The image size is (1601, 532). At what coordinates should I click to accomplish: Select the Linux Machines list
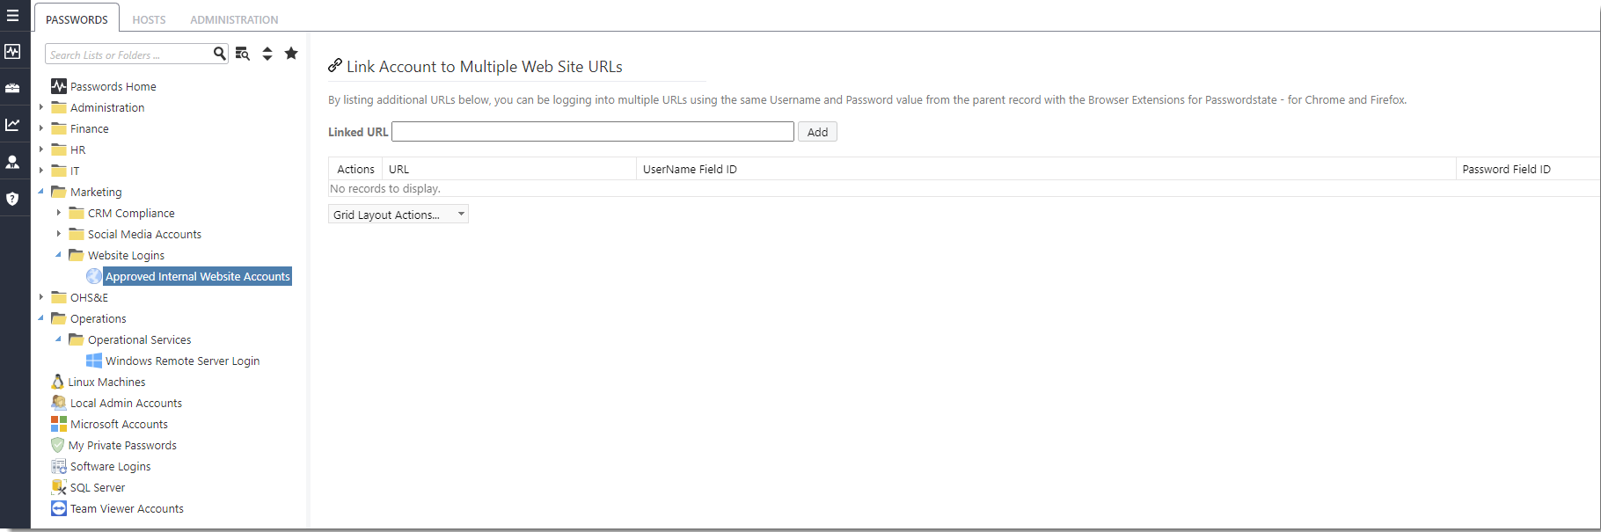click(106, 382)
